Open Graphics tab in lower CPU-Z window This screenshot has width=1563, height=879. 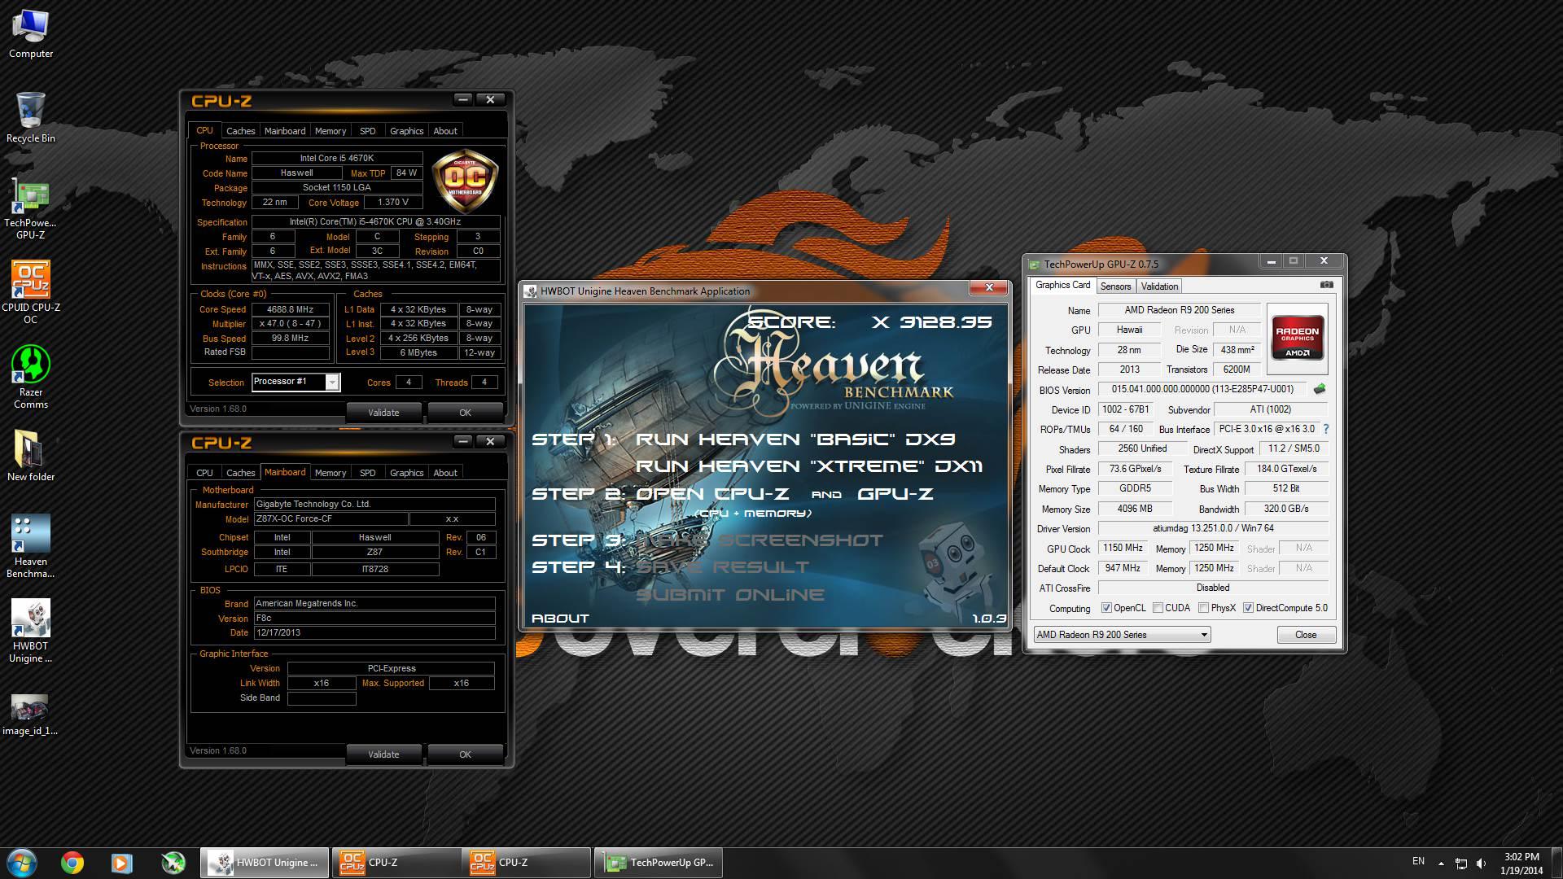pos(406,473)
